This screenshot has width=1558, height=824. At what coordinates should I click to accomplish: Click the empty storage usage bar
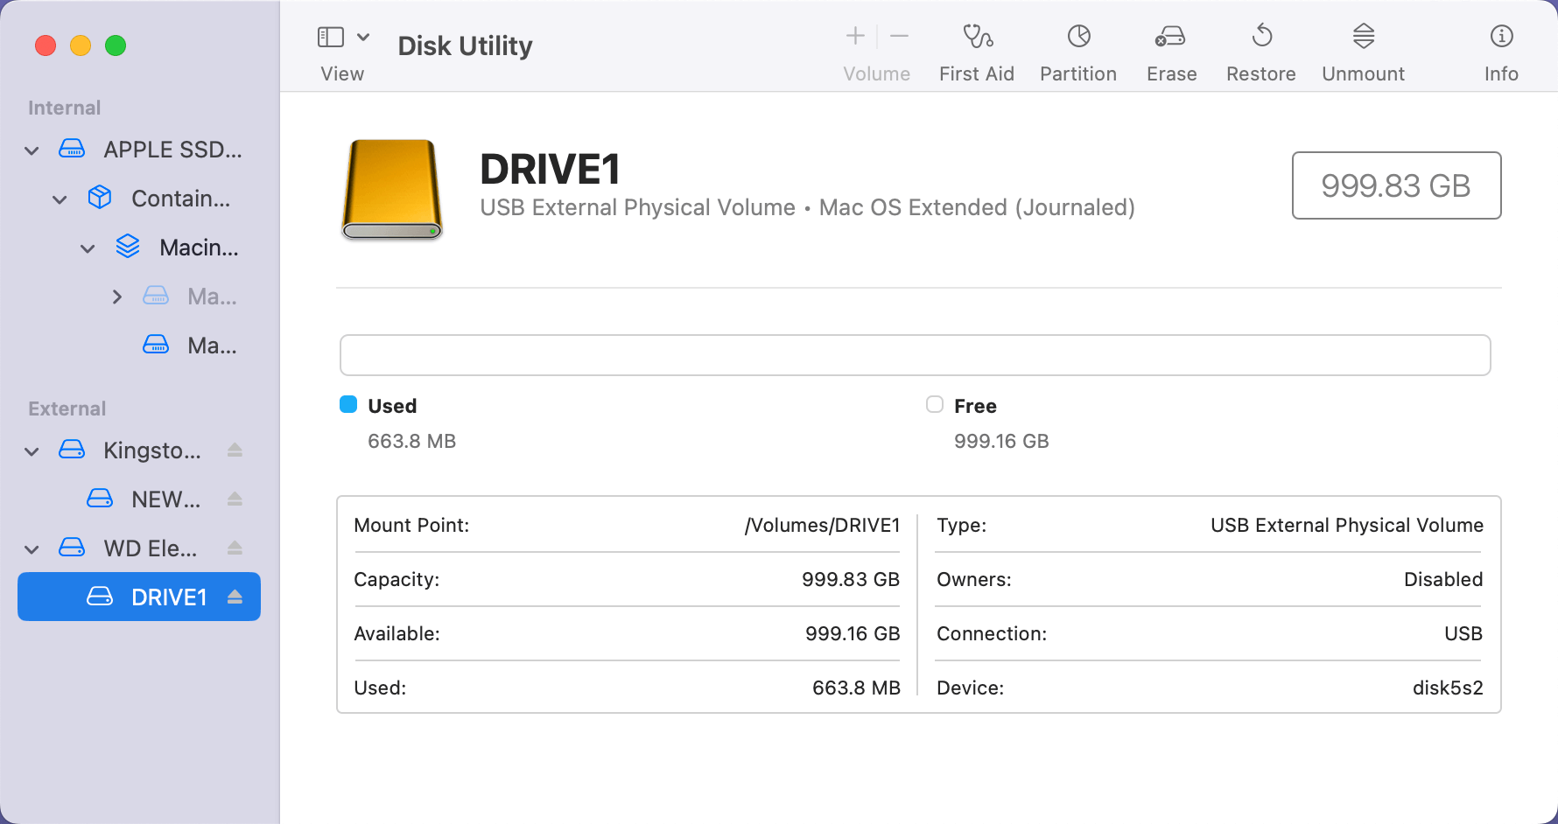916,355
